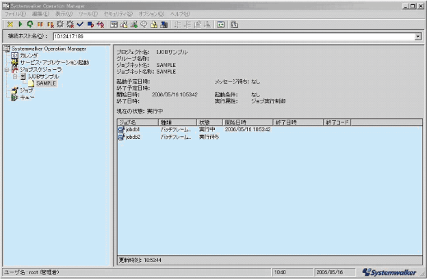Select the jobdb2 job name cell
This screenshot has width=427, height=279.
tap(133, 137)
